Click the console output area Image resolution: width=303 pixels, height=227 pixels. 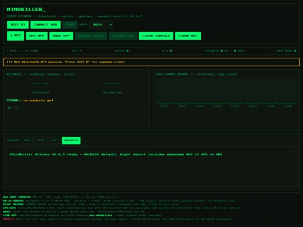pyautogui.click(x=151, y=166)
